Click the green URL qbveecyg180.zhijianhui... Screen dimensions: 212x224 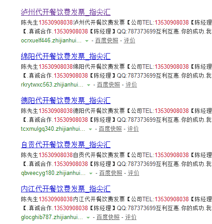pos(54,173)
